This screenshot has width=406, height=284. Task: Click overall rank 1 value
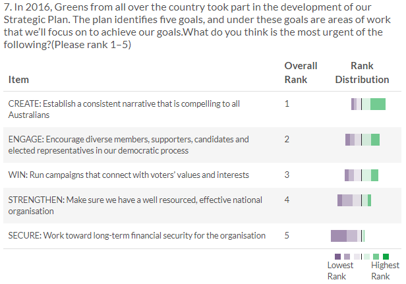click(287, 103)
